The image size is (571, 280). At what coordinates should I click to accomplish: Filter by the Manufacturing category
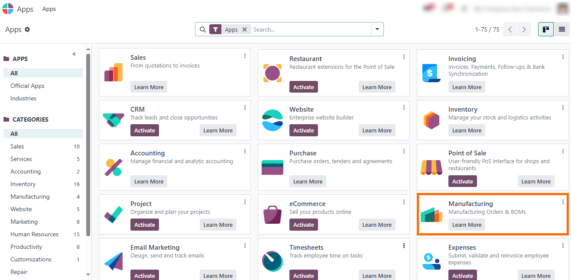point(43,196)
